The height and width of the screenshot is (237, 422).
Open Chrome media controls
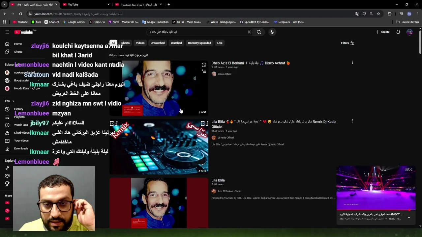click(401, 14)
